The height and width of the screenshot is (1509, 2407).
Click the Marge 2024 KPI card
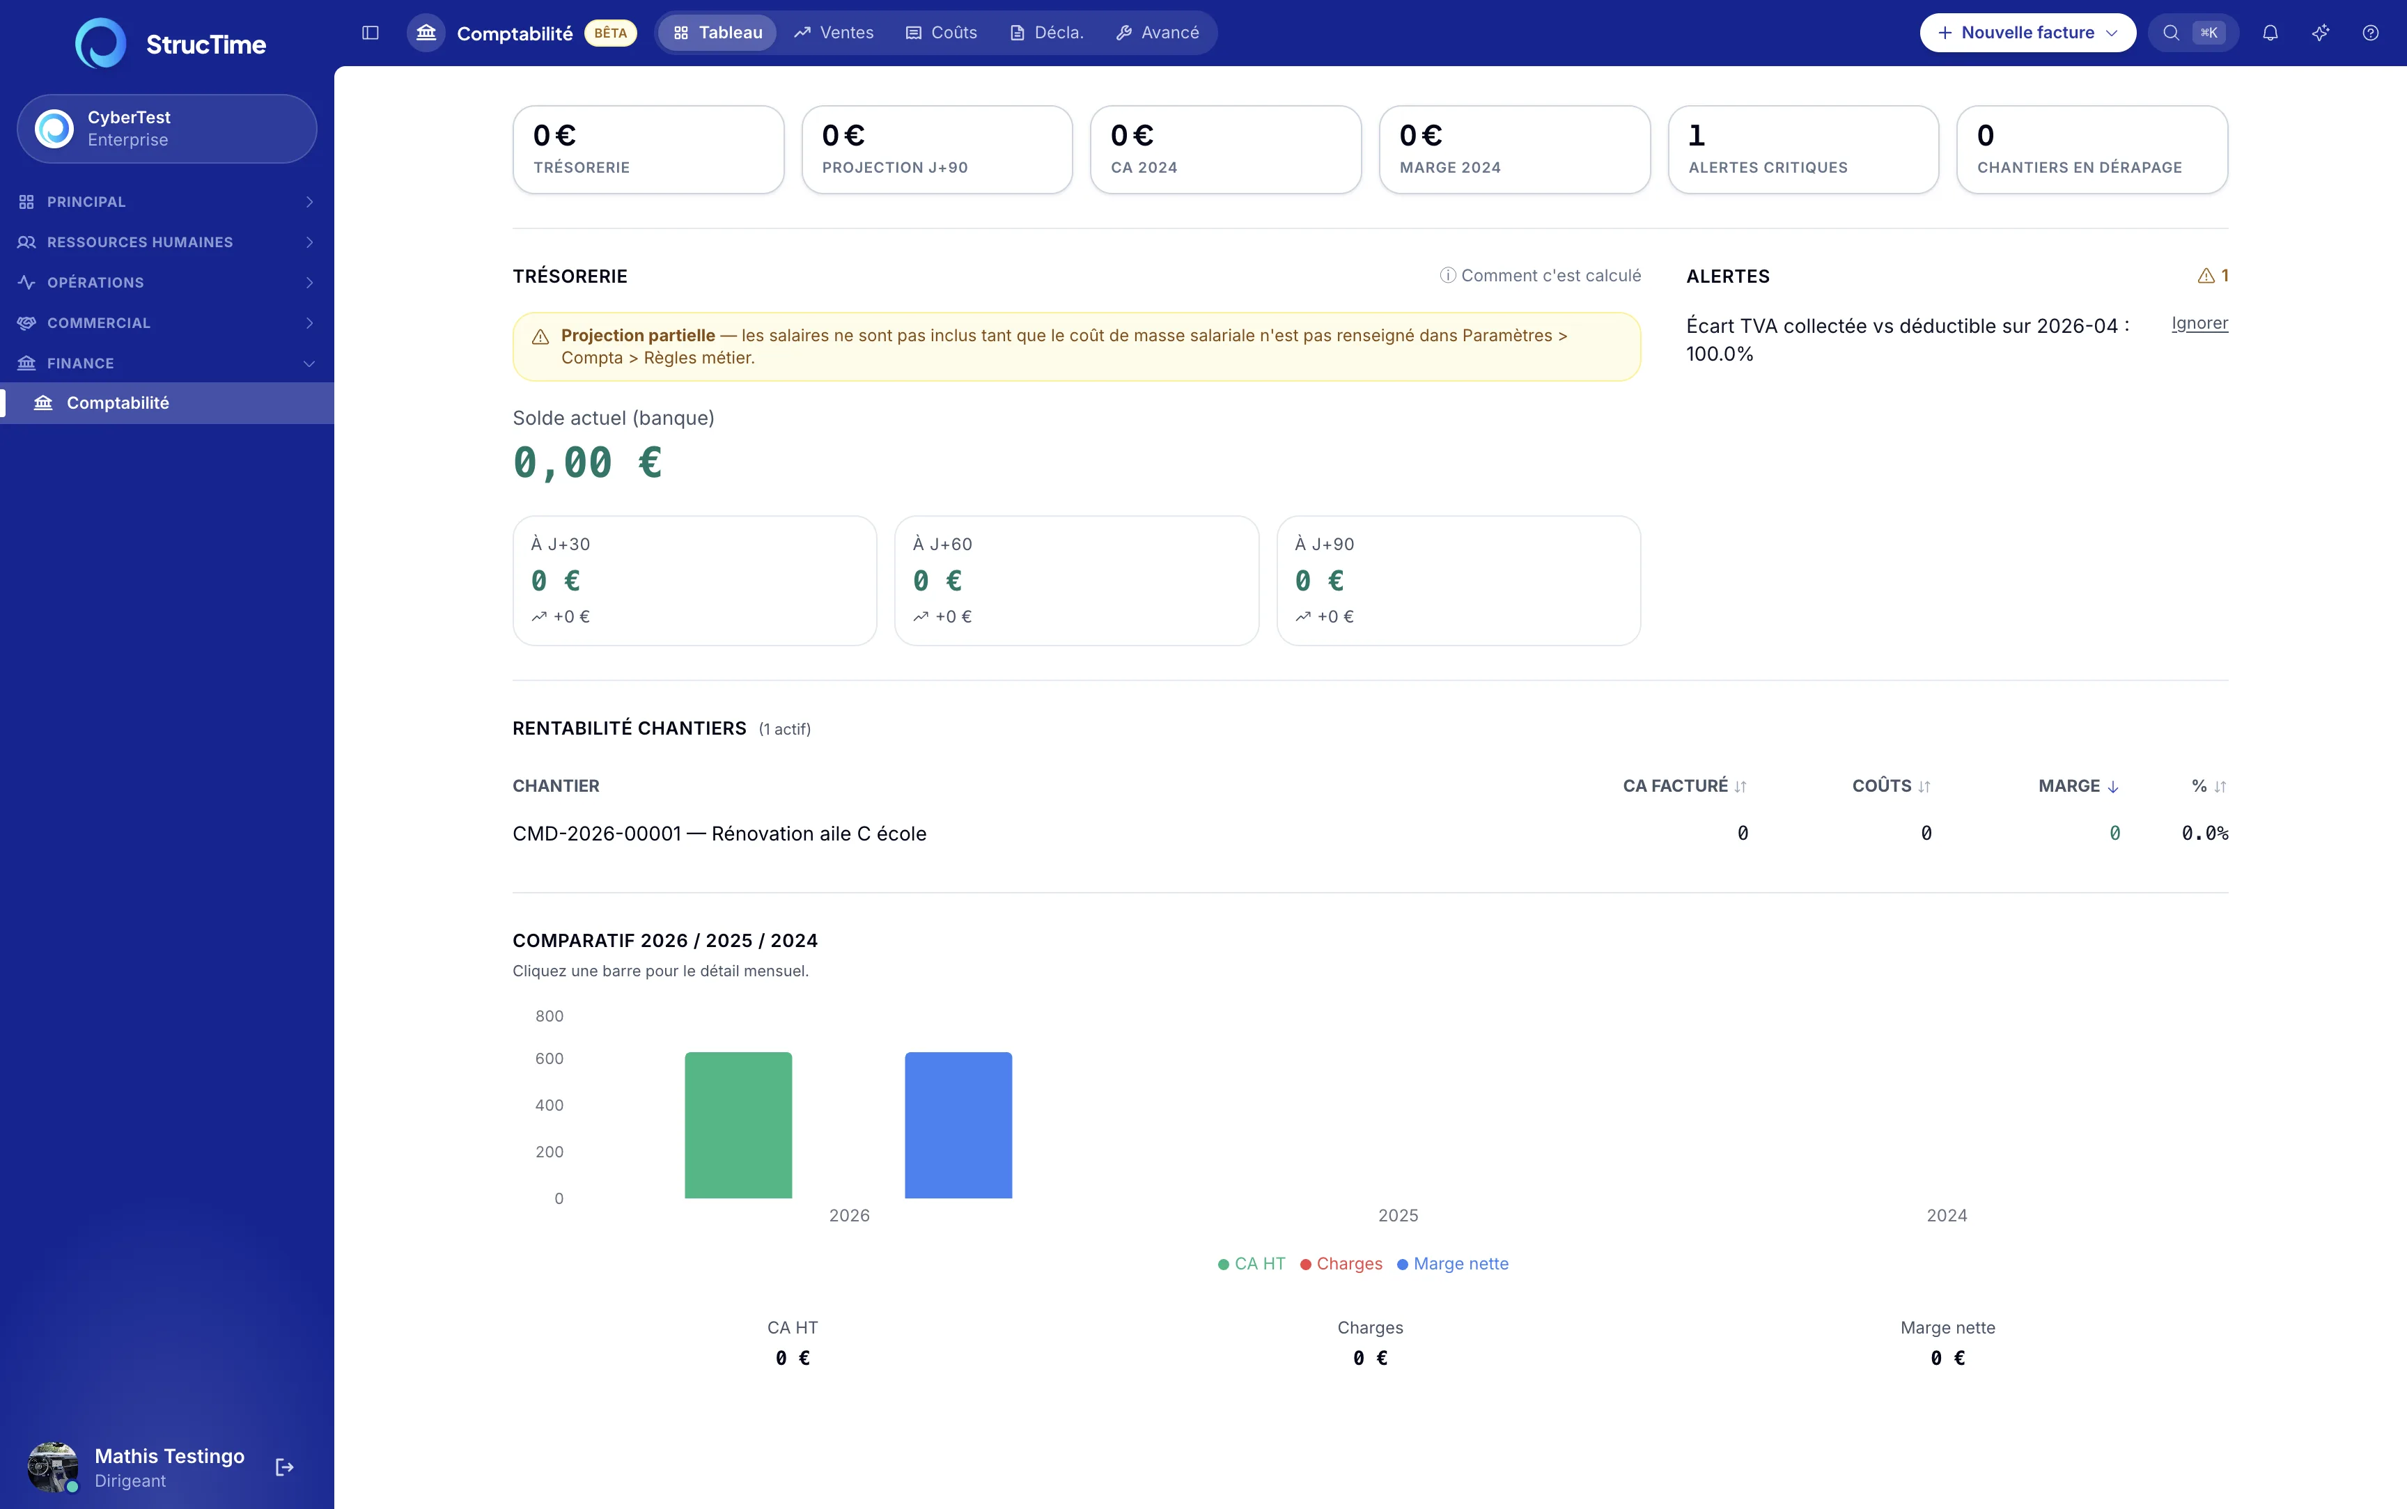point(1515,150)
